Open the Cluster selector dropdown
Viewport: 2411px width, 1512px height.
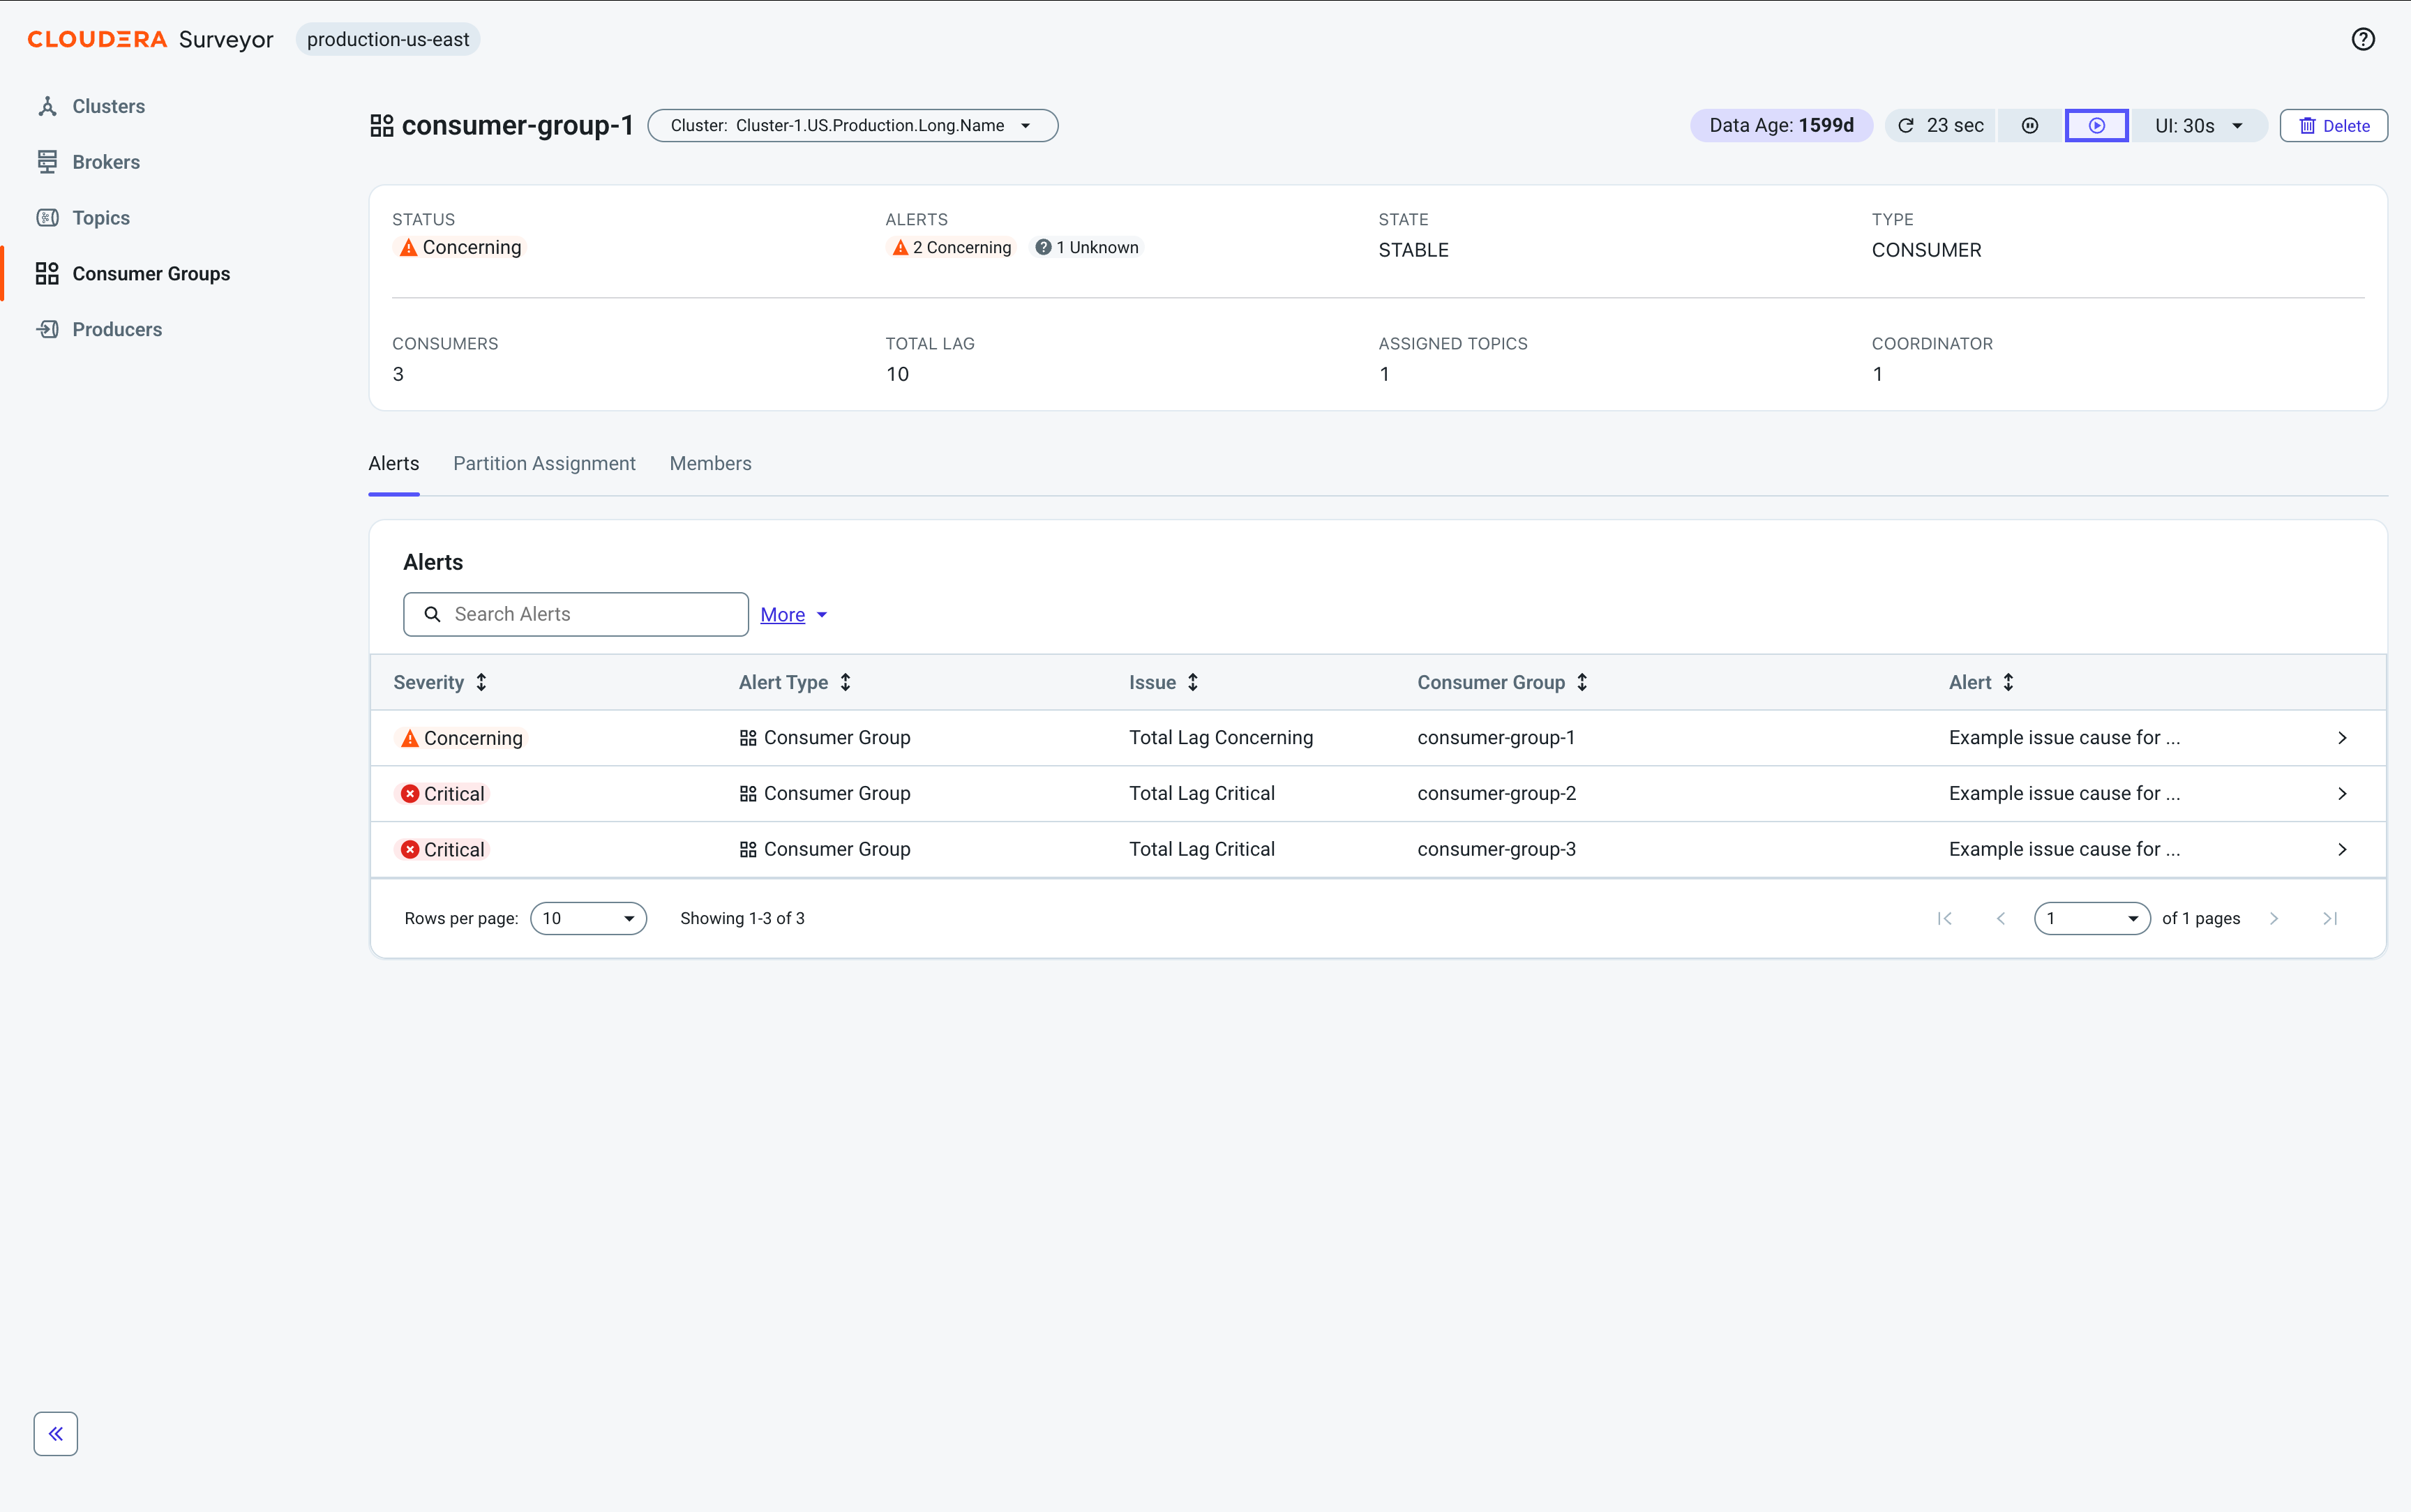(852, 125)
